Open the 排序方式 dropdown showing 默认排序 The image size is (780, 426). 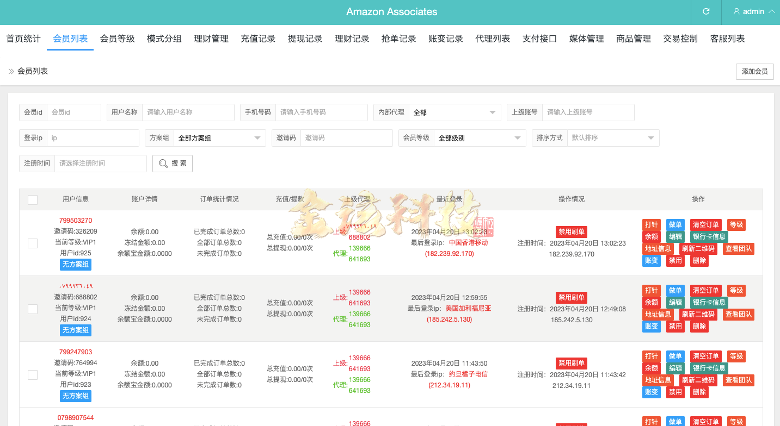click(x=612, y=138)
